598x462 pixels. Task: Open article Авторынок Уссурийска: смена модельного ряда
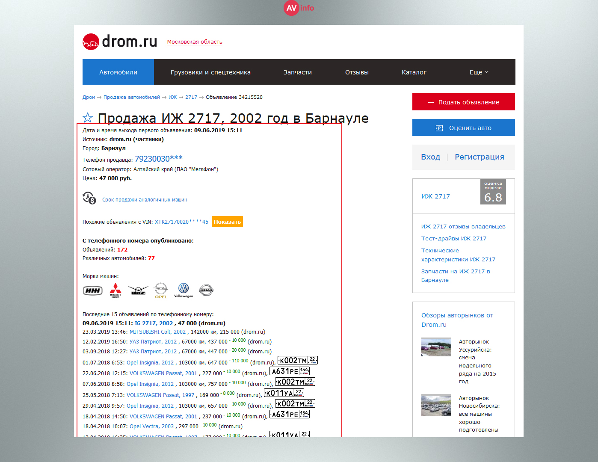tap(478, 361)
